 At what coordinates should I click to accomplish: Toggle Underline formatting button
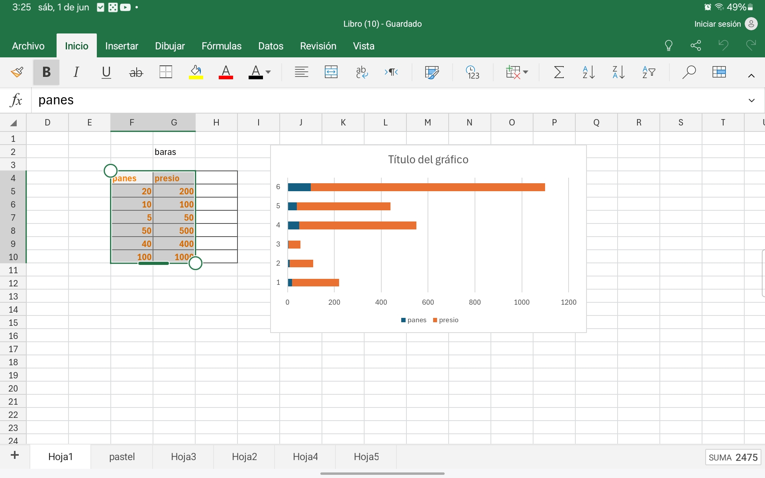point(106,72)
